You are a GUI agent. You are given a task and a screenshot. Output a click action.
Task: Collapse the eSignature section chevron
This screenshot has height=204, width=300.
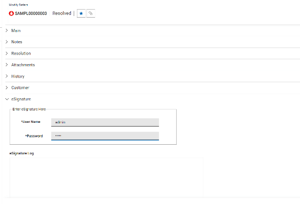(x=7, y=99)
